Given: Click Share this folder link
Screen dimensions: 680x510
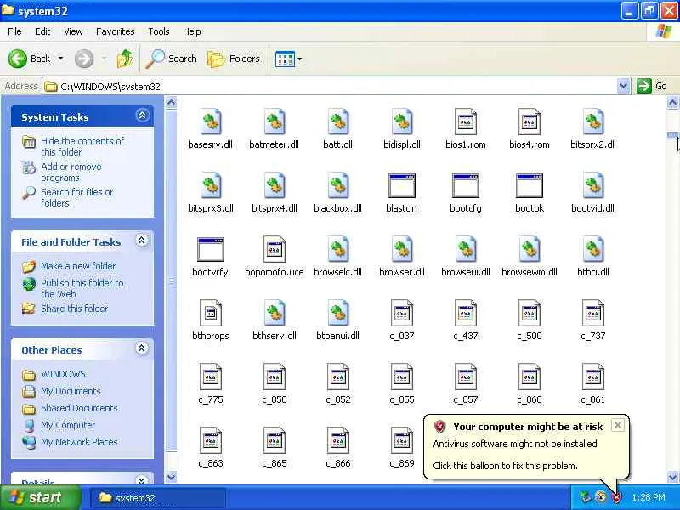Looking at the screenshot, I should [x=74, y=309].
